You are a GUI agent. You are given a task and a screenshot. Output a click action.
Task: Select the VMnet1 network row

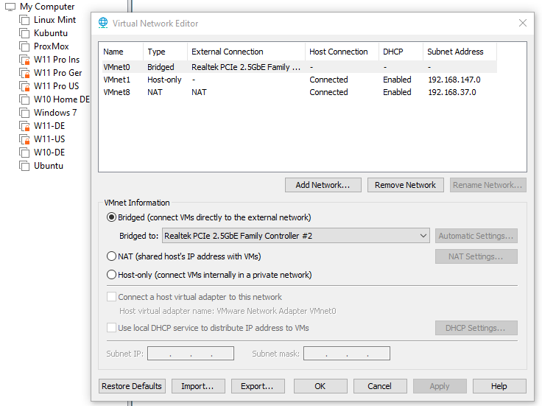click(298, 80)
